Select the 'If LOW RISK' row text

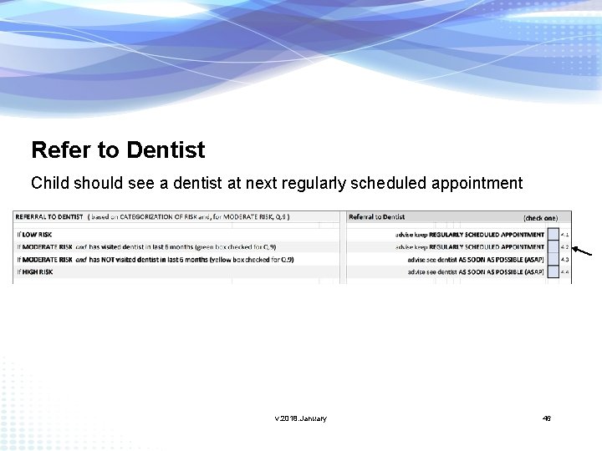[34, 235]
